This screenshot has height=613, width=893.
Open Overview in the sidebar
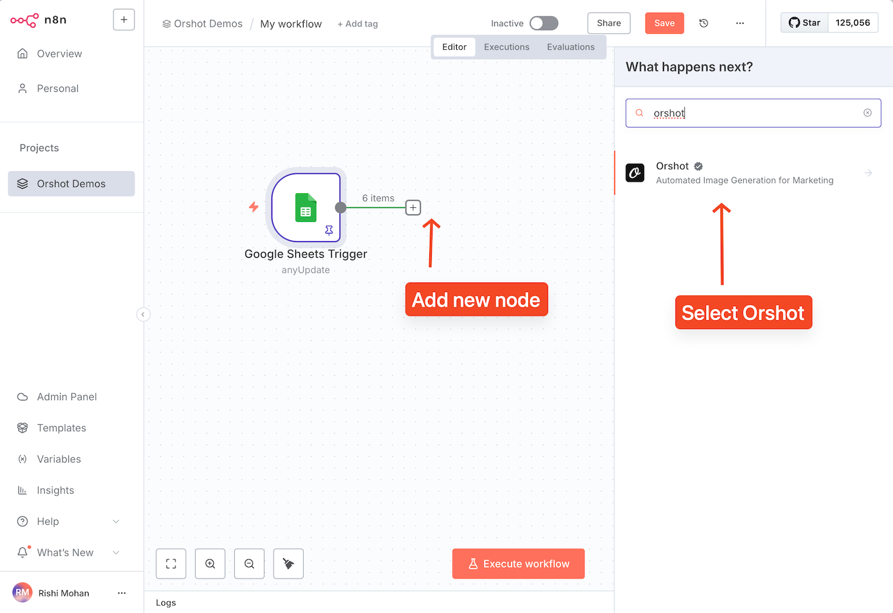click(x=59, y=54)
